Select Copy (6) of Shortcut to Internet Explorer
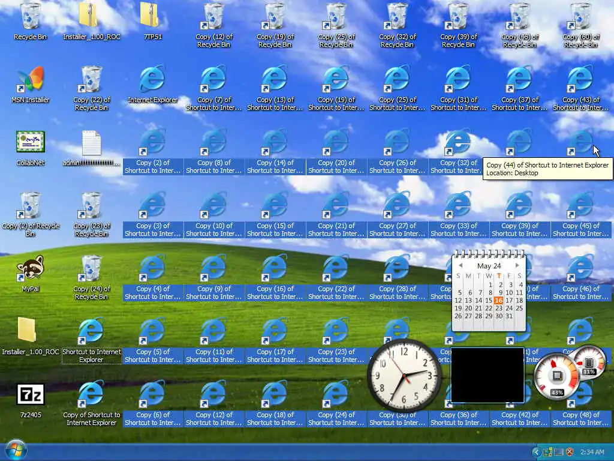The width and height of the screenshot is (614, 461). tap(152, 403)
